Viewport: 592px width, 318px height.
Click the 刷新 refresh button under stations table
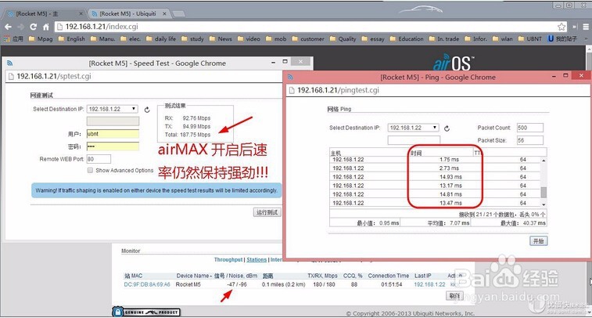454,296
